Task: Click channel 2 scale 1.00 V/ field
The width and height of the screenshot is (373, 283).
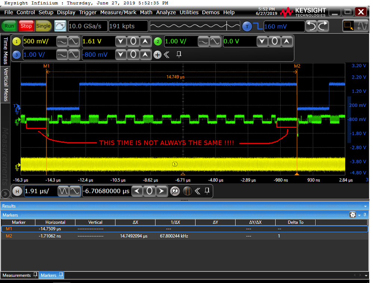Action: point(181,41)
